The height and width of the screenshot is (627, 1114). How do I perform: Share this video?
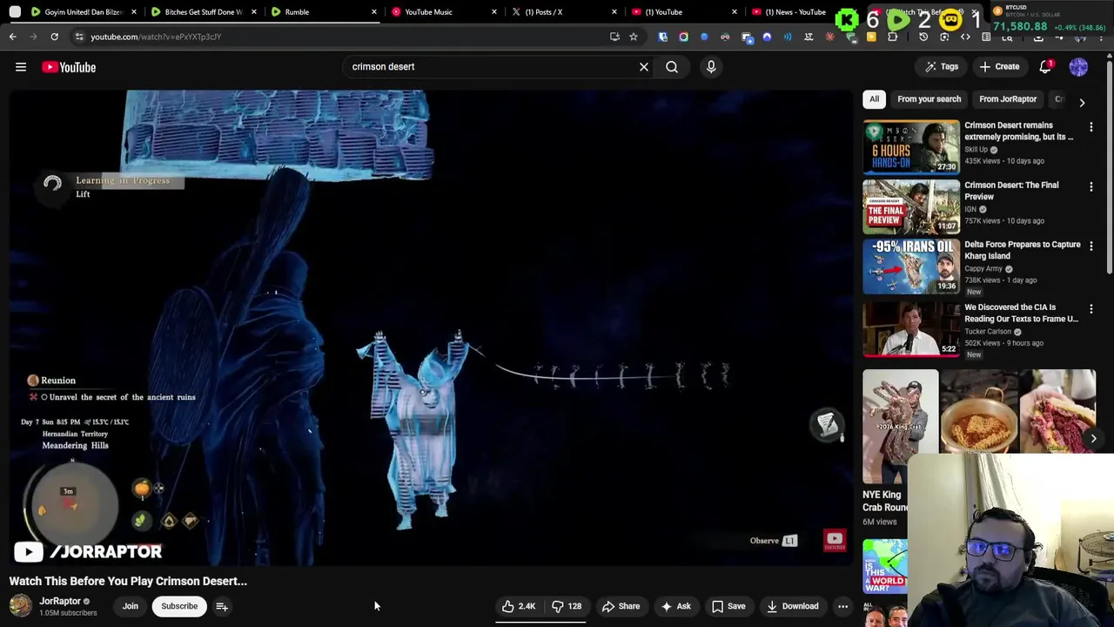(x=621, y=606)
